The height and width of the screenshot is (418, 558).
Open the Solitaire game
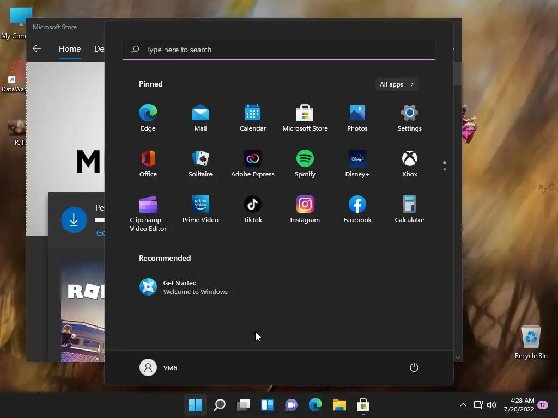coord(201,164)
